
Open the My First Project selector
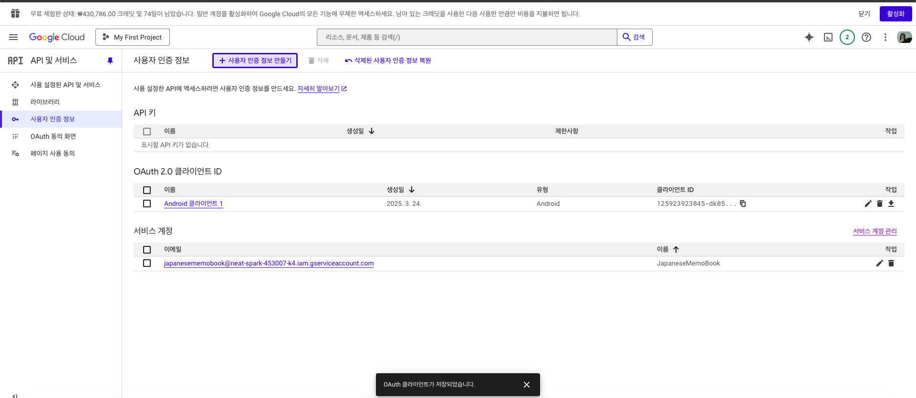pos(133,37)
